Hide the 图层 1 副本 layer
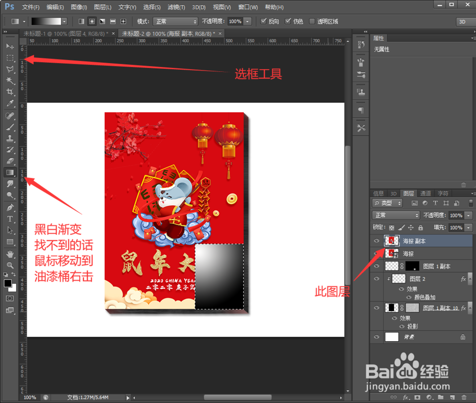The width and height of the screenshot is (476, 403). click(x=377, y=266)
